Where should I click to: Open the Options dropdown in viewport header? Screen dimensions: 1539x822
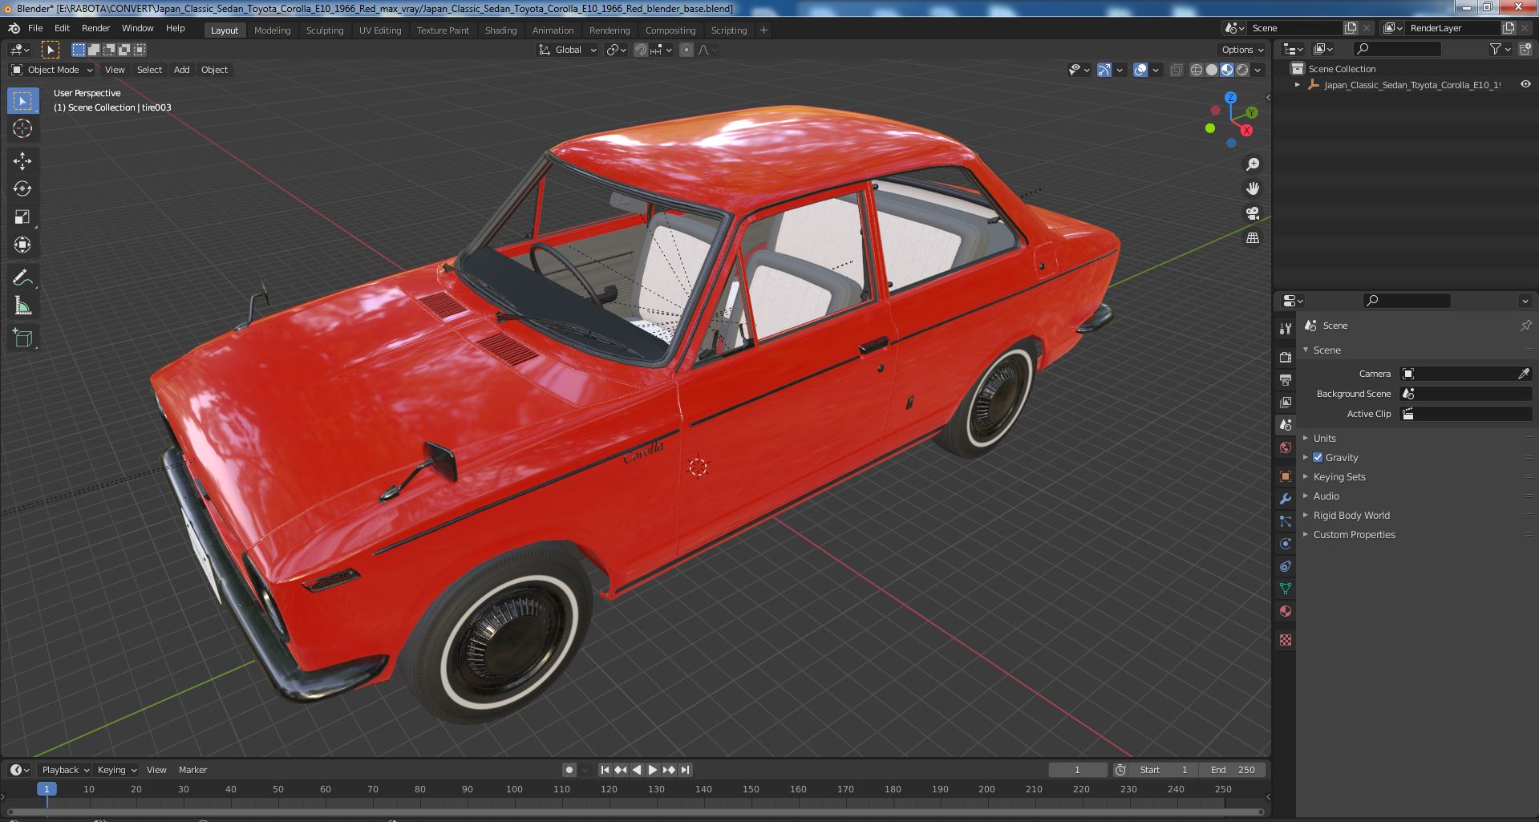click(x=1243, y=50)
